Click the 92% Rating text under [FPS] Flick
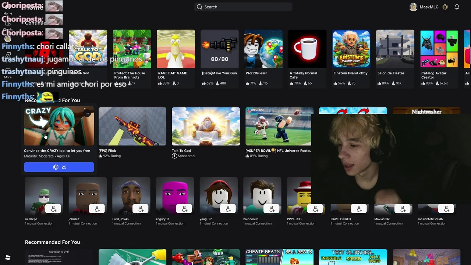 tap(112, 156)
